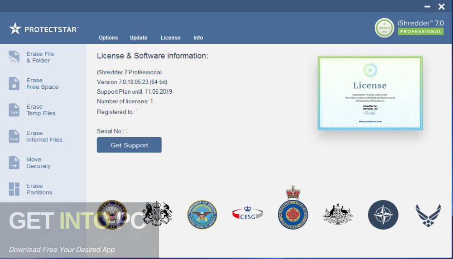
Task: Open Erase Temp Files section
Action: [x=41, y=110]
